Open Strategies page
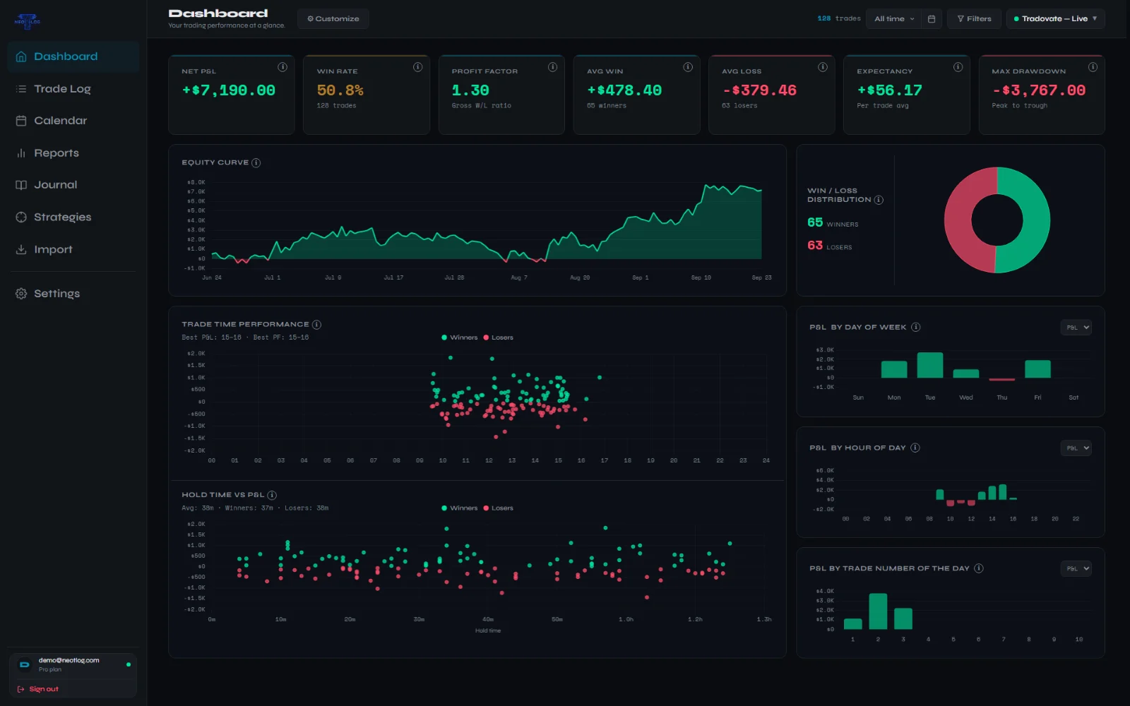This screenshot has height=706, width=1130. point(73,217)
